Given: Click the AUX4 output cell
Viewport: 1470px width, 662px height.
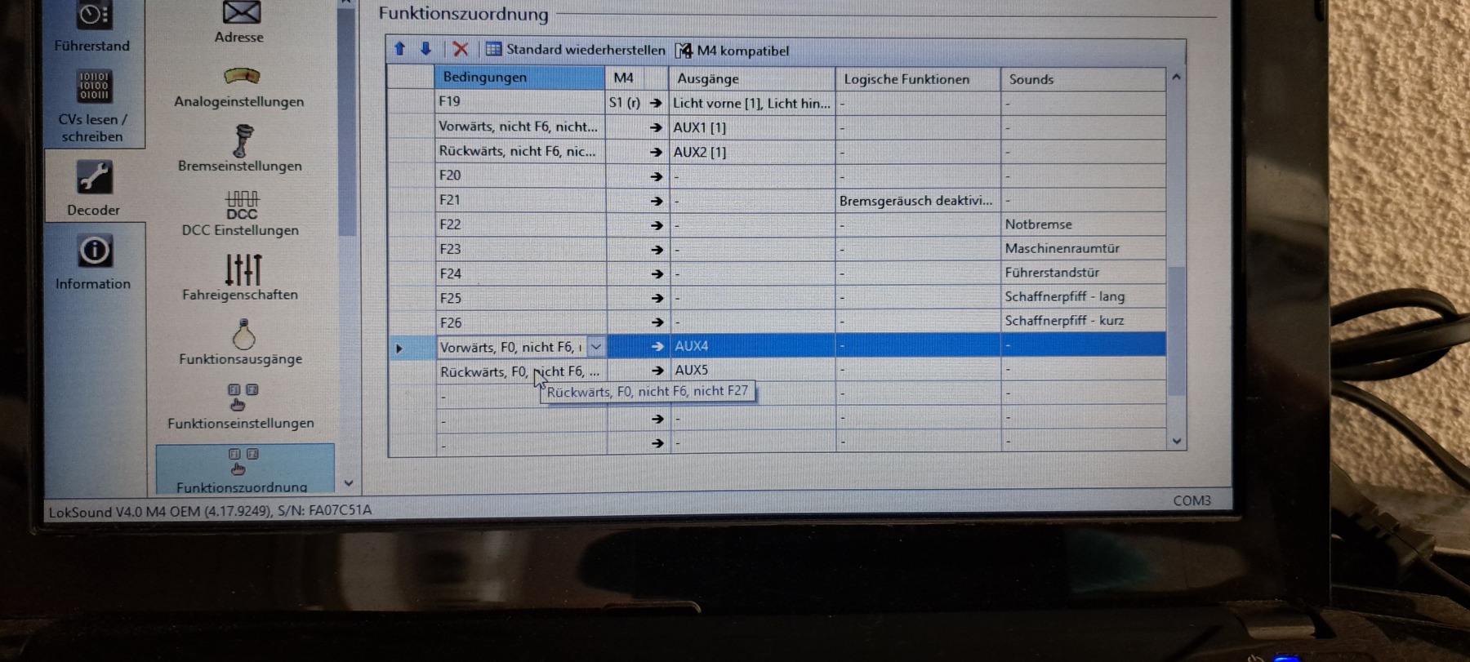Looking at the screenshot, I should (x=753, y=346).
